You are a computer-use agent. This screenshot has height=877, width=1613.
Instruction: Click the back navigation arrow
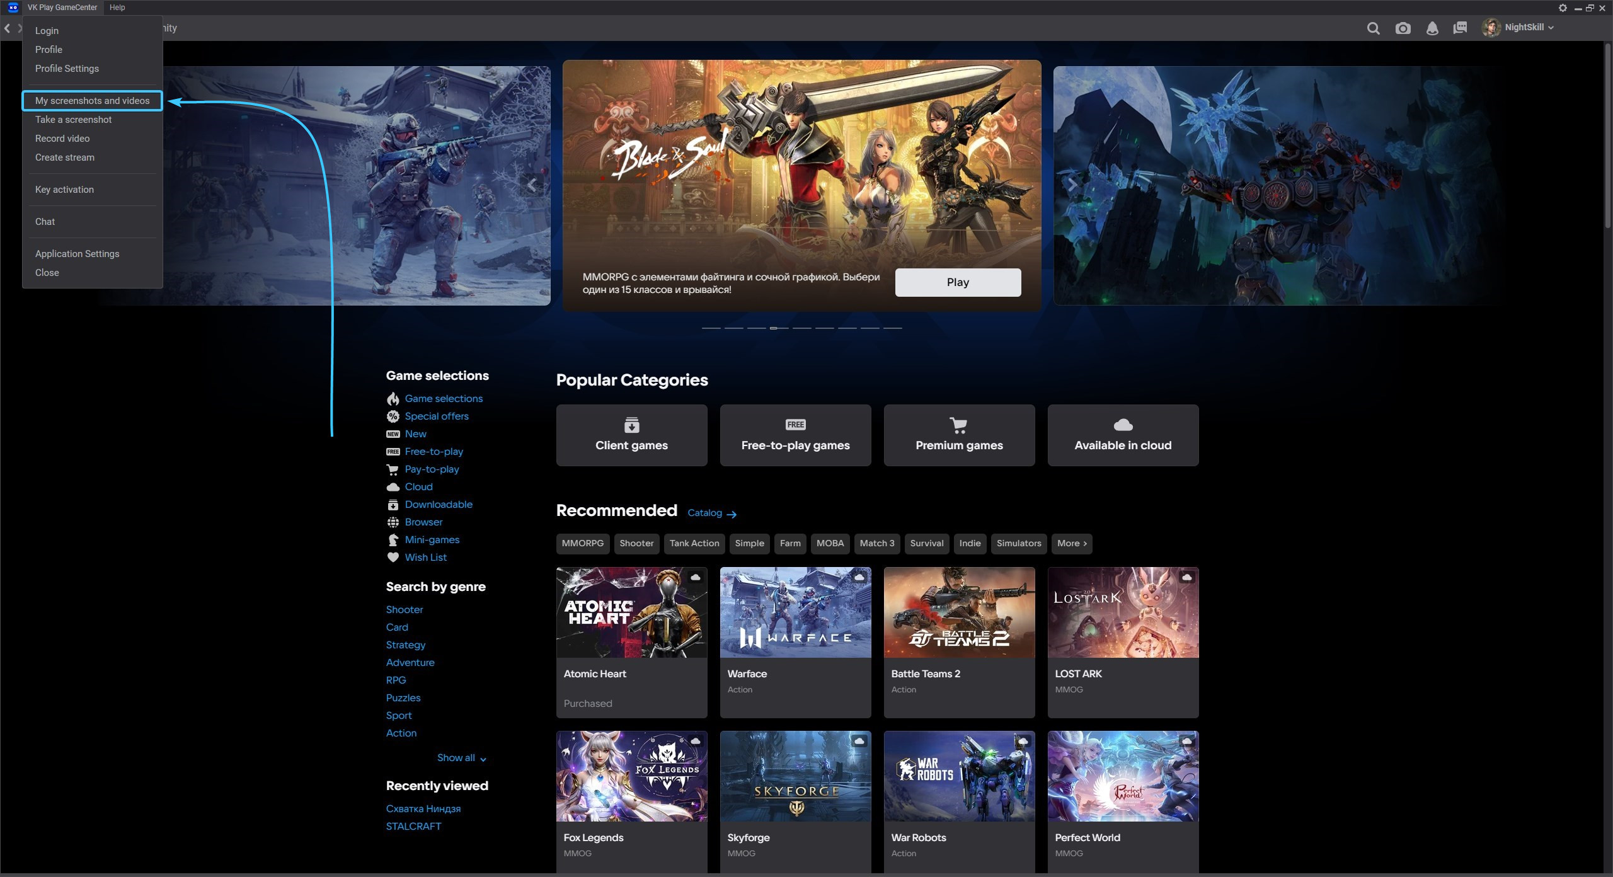[x=8, y=28]
